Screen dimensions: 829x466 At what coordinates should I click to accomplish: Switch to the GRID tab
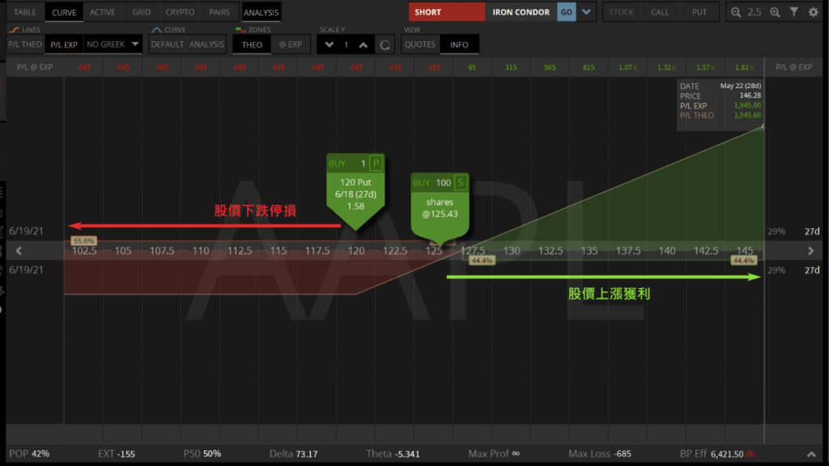(141, 12)
